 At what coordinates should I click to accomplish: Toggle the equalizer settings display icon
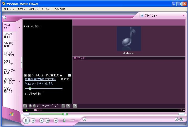(63, 106)
